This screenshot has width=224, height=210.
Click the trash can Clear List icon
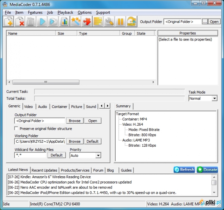coord(31,22)
